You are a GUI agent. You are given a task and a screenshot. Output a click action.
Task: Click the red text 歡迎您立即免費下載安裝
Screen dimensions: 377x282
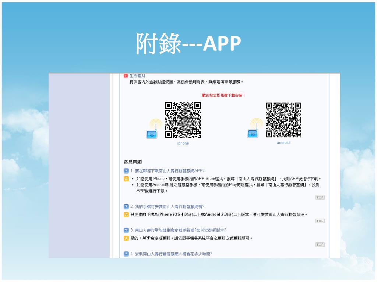(x=223, y=95)
